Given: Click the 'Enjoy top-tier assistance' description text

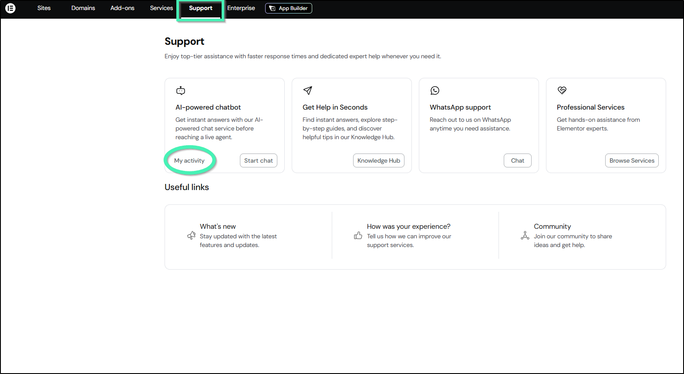Looking at the screenshot, I should (x=303, y=57).
